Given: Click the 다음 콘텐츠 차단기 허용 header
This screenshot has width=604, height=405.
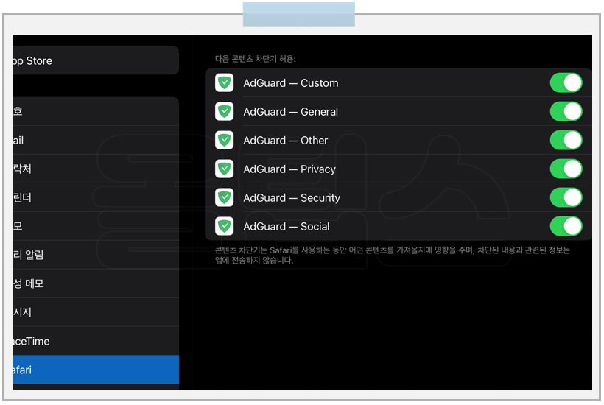Looking at the screenshot, I should pos(256,58).
